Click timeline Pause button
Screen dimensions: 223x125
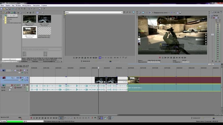43,118
